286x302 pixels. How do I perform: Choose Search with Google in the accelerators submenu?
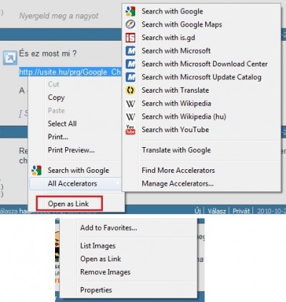click(172, 11)
